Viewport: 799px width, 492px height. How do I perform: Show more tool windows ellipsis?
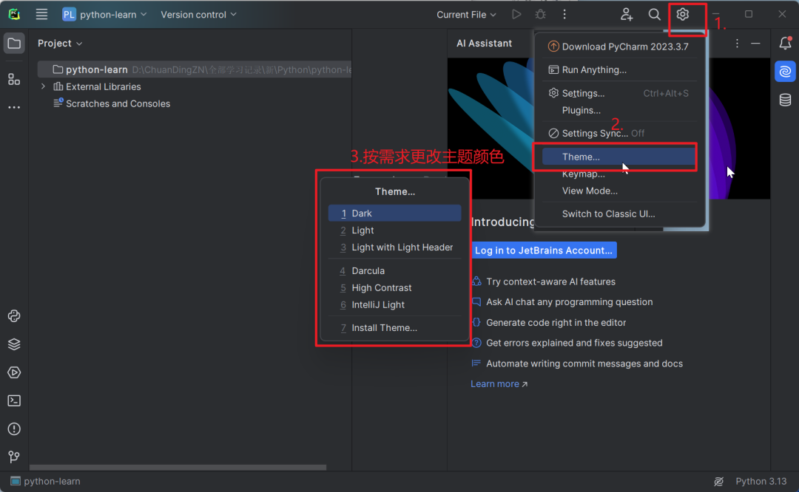14,107
